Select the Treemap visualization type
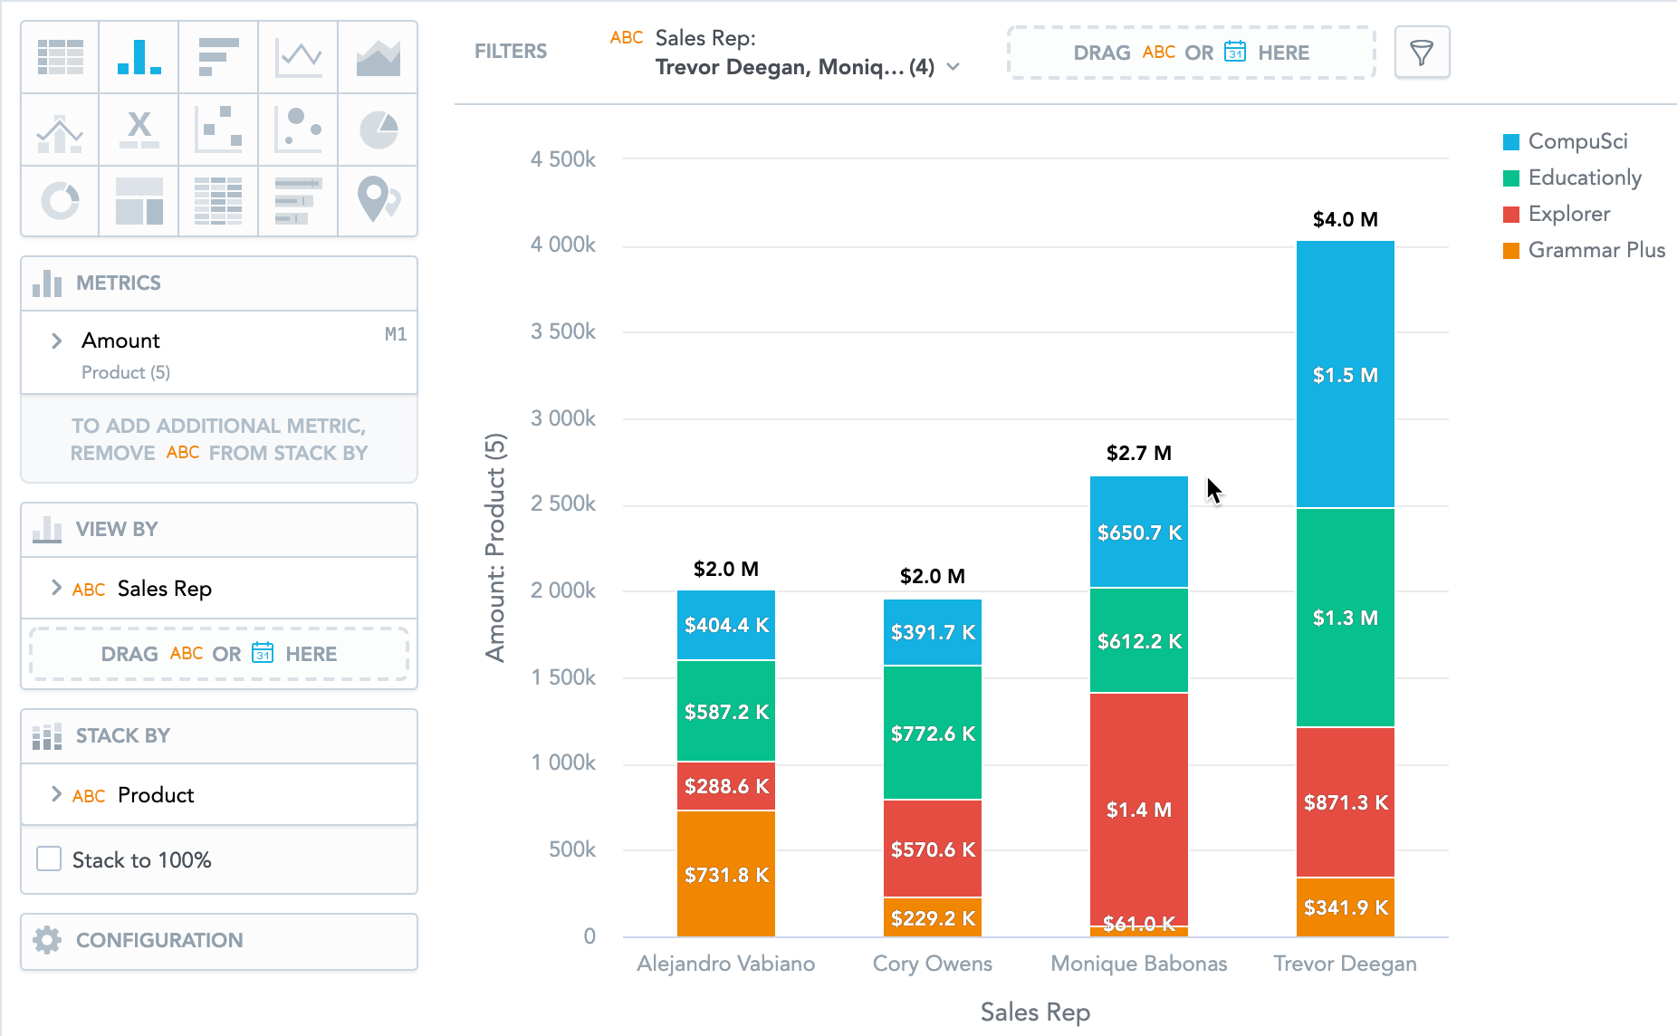1677x1036 pixels. [139, 200]
